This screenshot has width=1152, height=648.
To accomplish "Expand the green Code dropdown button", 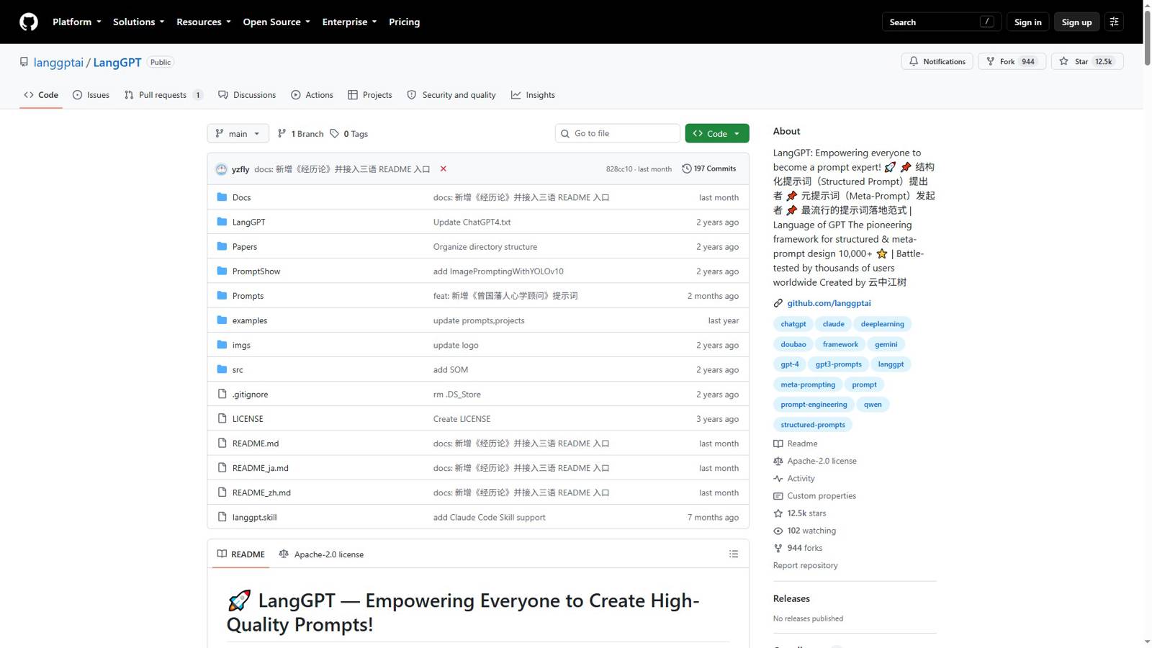I will [x=716, y=133].
